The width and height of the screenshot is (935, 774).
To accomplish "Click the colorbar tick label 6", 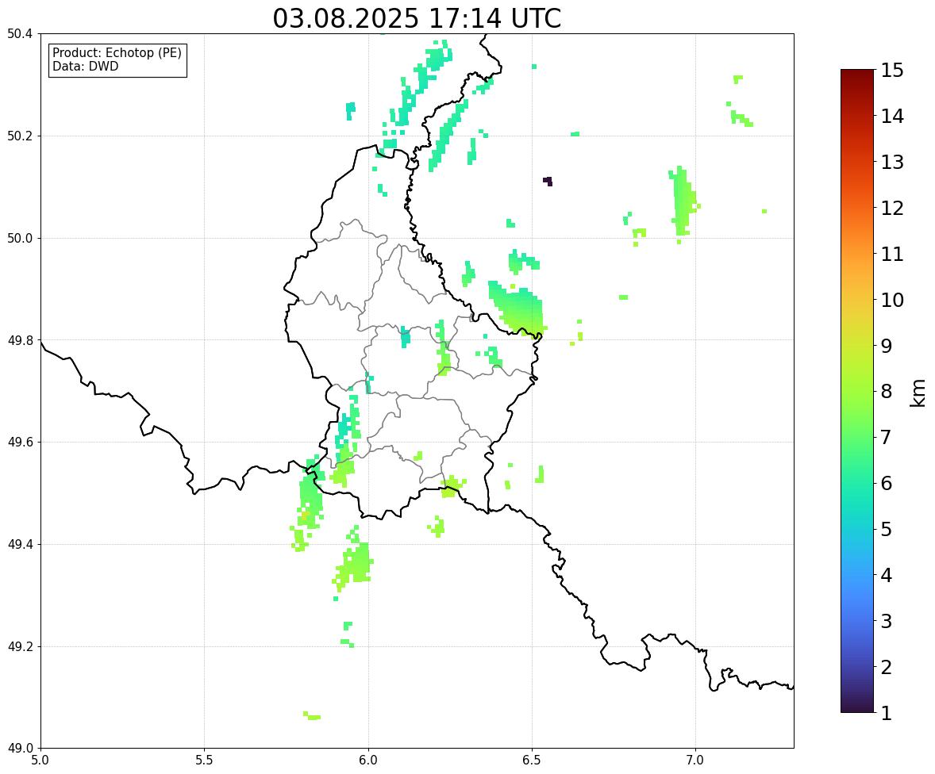I will (886, 483).
